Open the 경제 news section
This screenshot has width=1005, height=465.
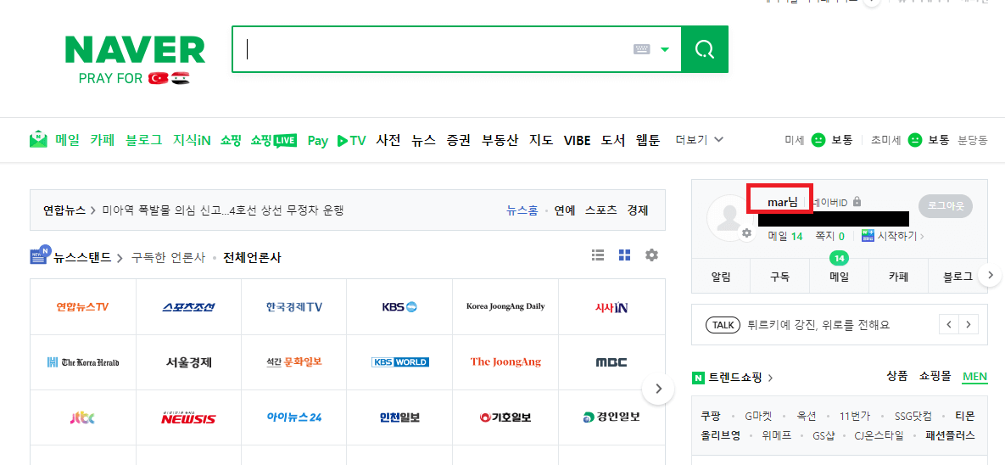tap(638, 210)
